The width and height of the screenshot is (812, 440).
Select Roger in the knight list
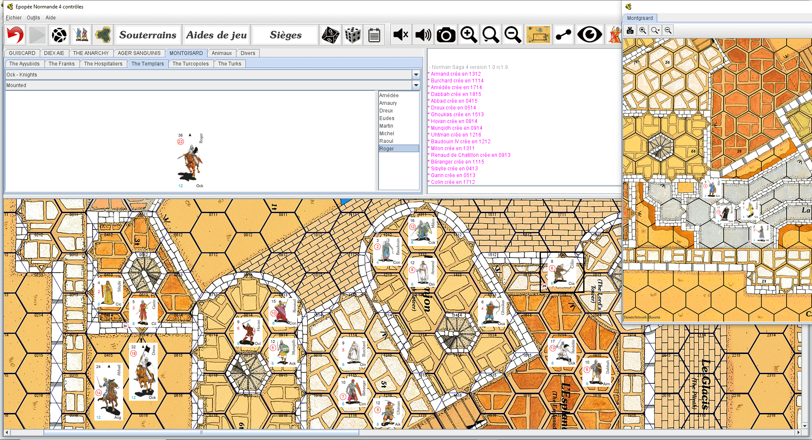point(398,149)
